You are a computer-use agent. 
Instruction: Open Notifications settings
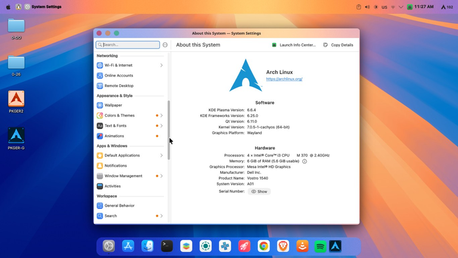[x=130, y=165]
